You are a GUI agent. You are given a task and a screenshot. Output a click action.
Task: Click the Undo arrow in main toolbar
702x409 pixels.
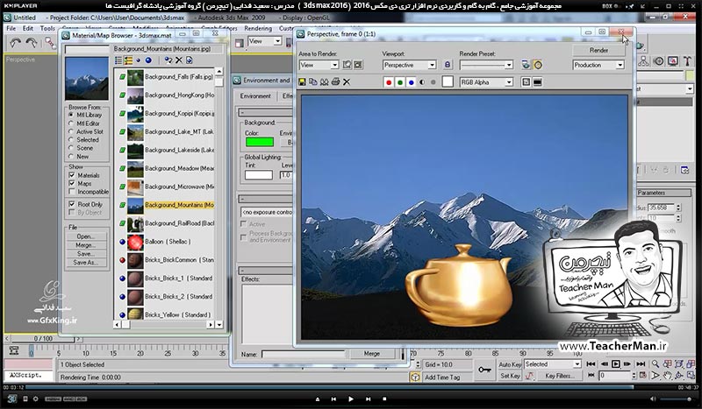coord(15,42)
